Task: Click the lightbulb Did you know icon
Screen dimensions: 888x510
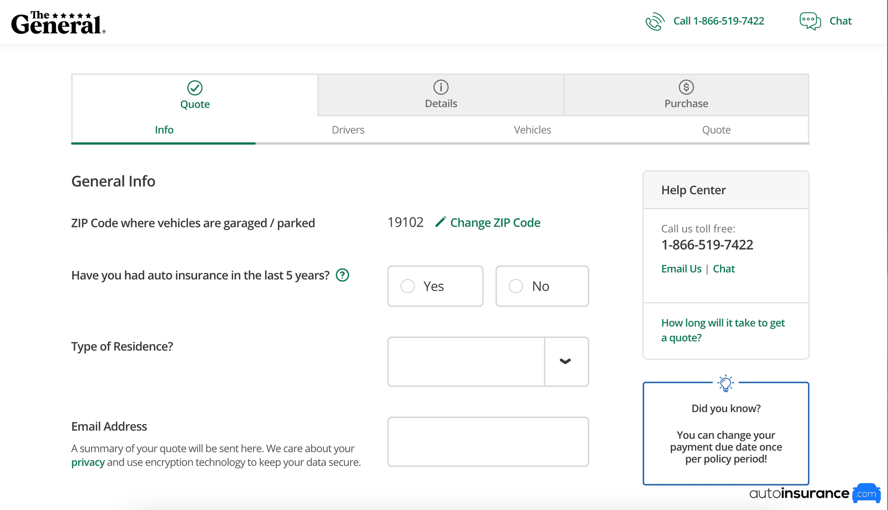Action: coord(725,383)
